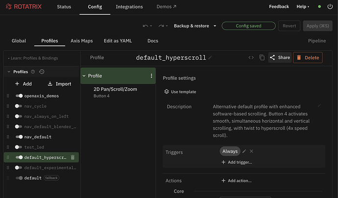Click Import profile button
Image resolution: width=338 pixels, height=198 pixels.
tap(59, 84)
